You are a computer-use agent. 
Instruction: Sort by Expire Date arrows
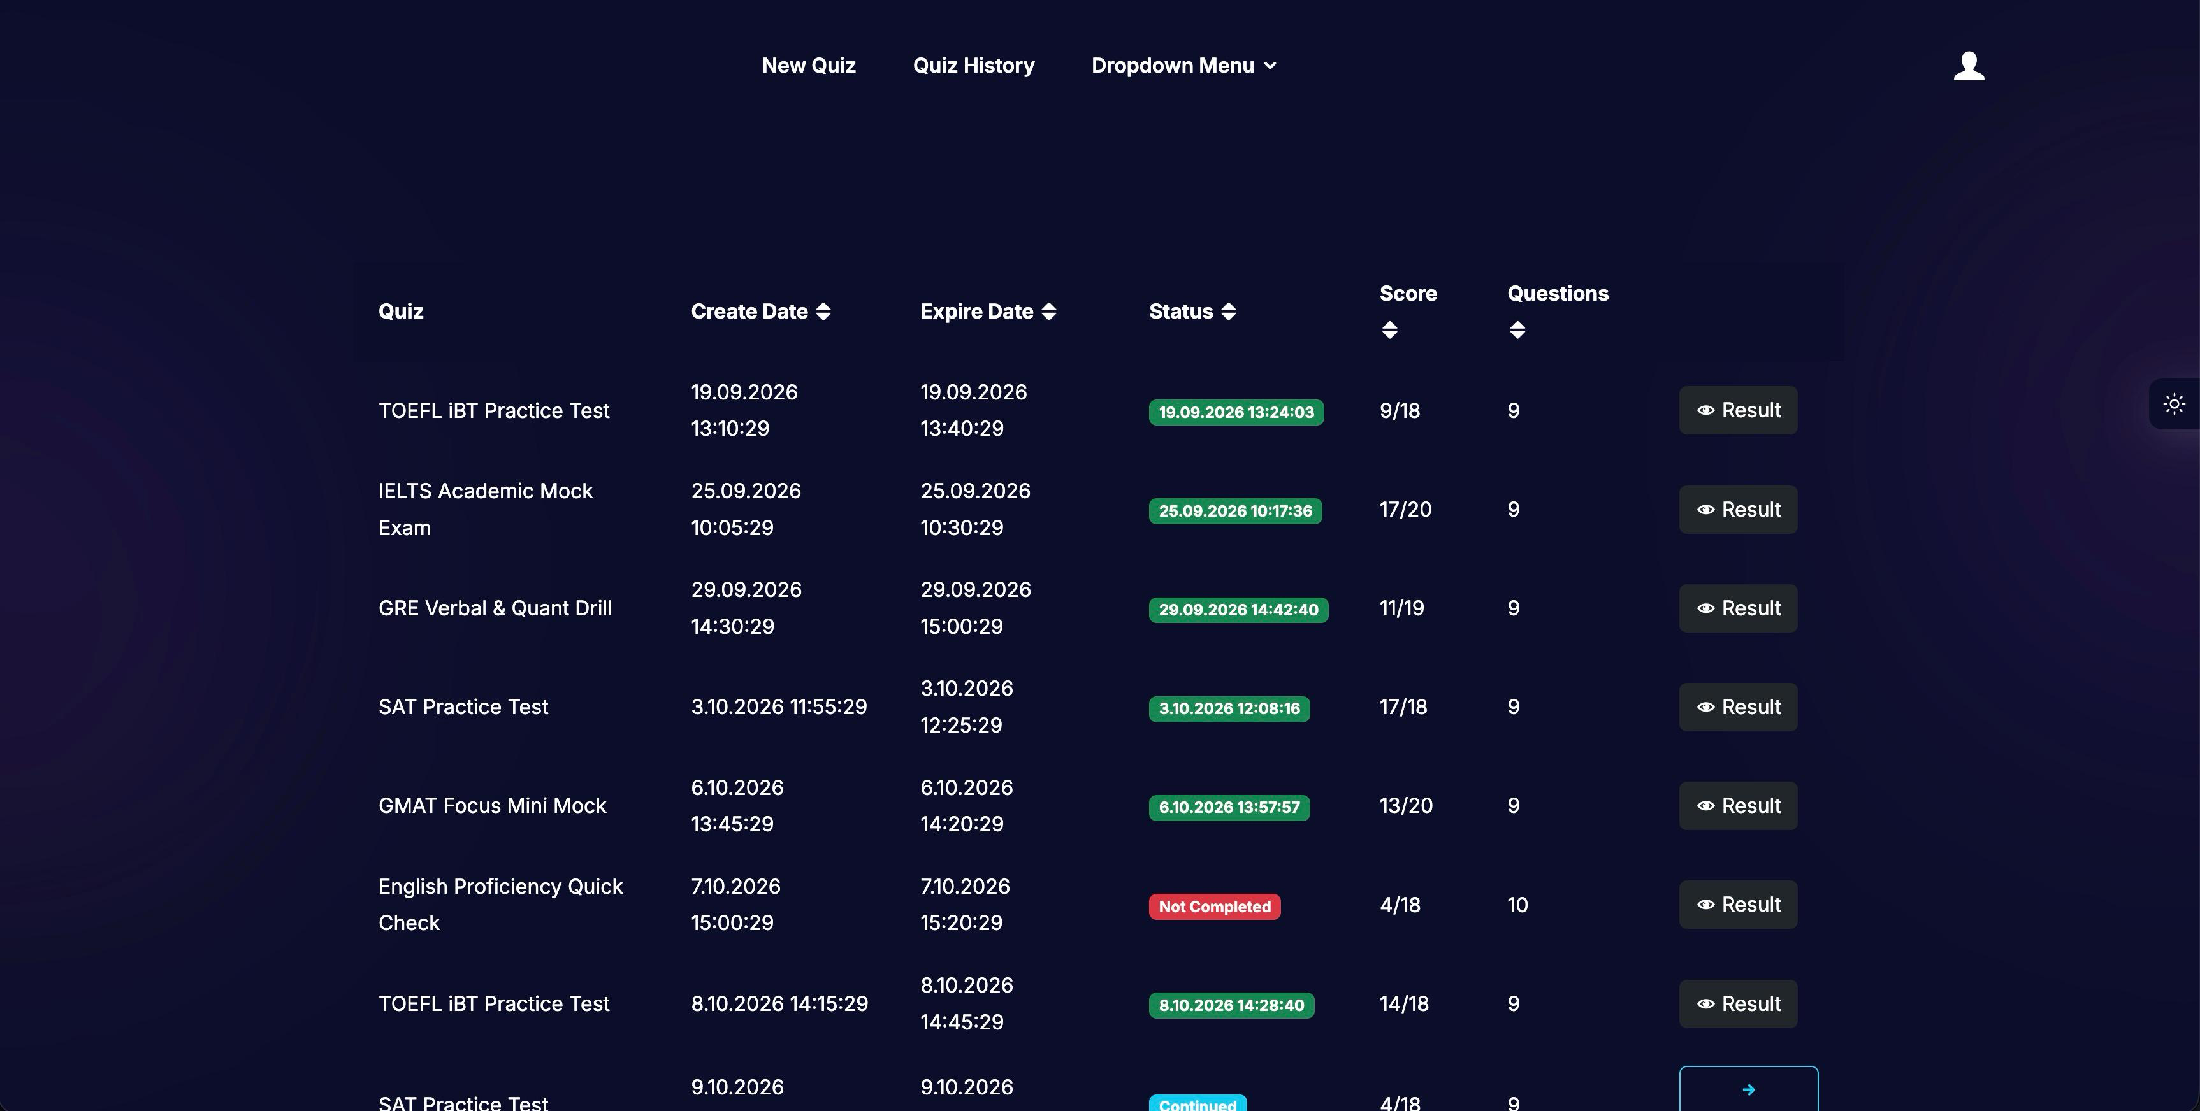coord(1049,312)
